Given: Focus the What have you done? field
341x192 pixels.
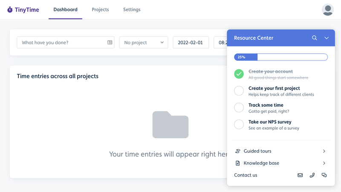Looking at the screenshot, I should (62, 43).
